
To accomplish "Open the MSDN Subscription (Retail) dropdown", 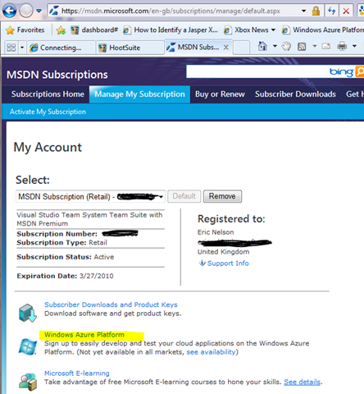I will [x=90, y=196].
